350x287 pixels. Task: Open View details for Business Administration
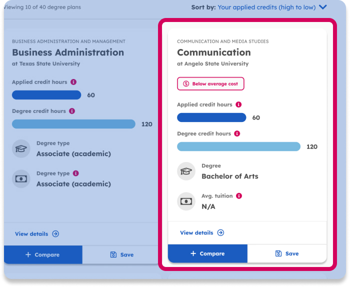click(x=37, y=233)
